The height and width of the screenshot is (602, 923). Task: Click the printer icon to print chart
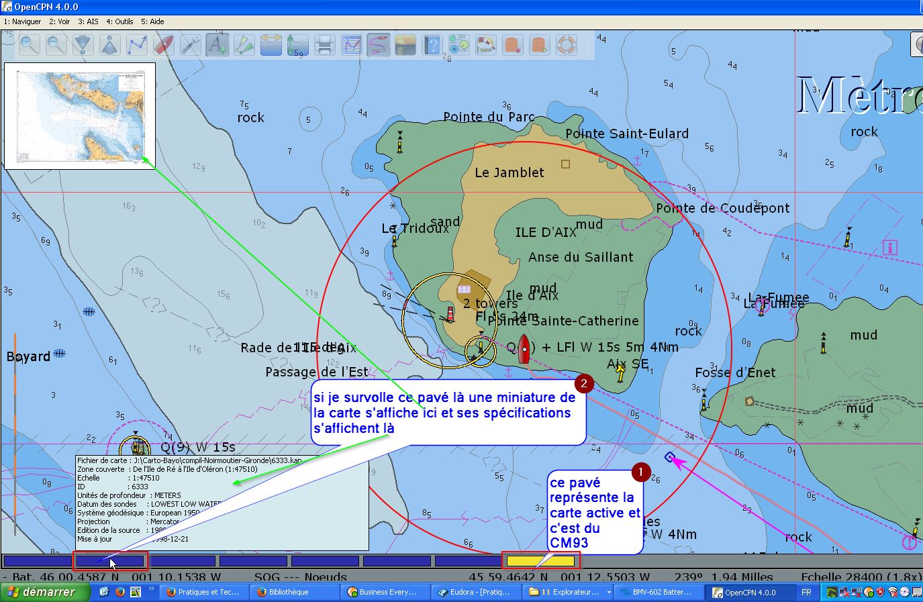325,45
